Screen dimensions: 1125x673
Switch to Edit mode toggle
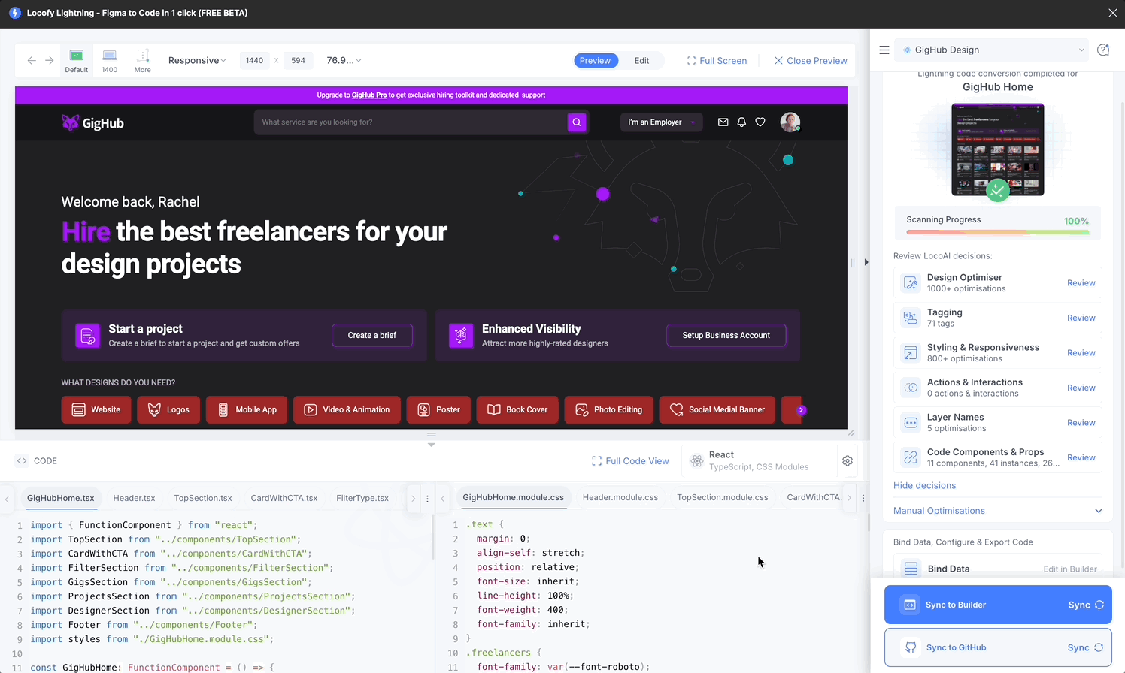pos(641,61)
